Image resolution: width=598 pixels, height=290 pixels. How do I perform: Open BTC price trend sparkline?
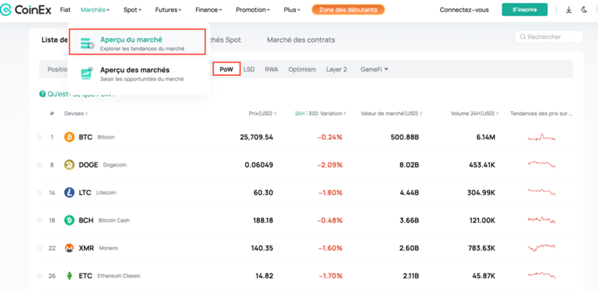[541, 137]
